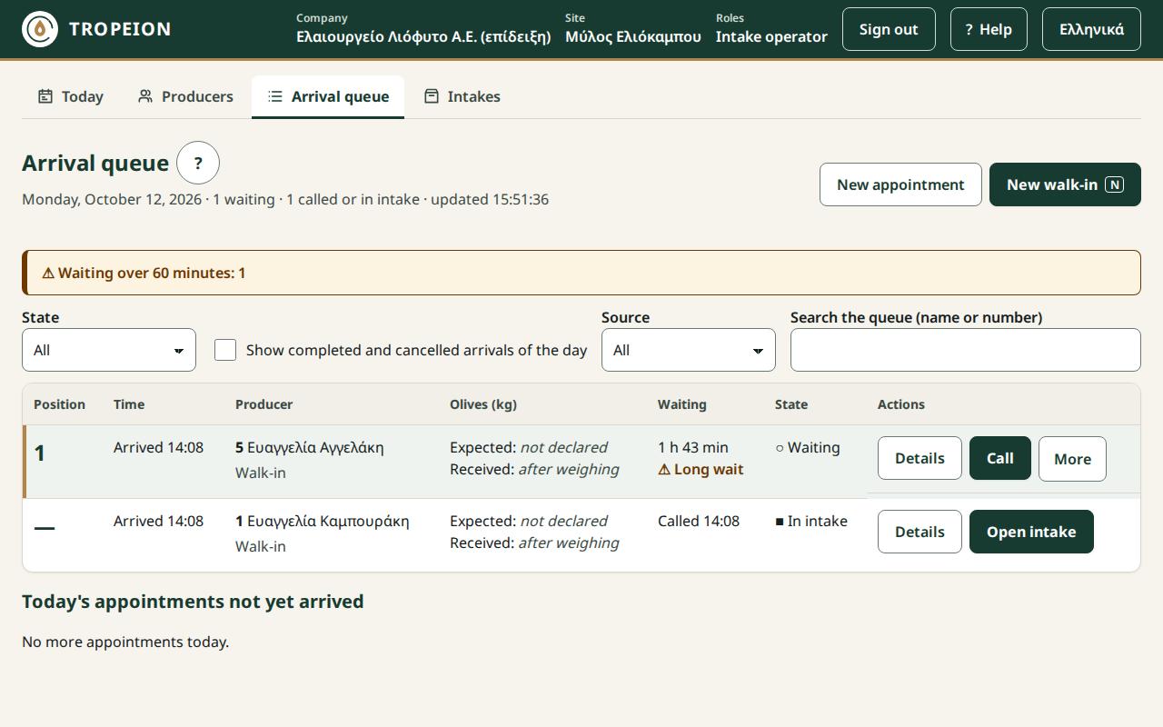
Task: Call Ευαγγελία Αγγελάκη from the queue
Action: click(x=1000, y=458)
